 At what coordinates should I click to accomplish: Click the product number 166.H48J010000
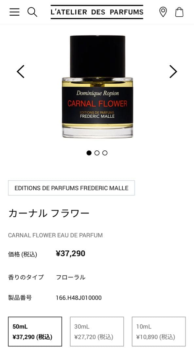click(79, 298)
